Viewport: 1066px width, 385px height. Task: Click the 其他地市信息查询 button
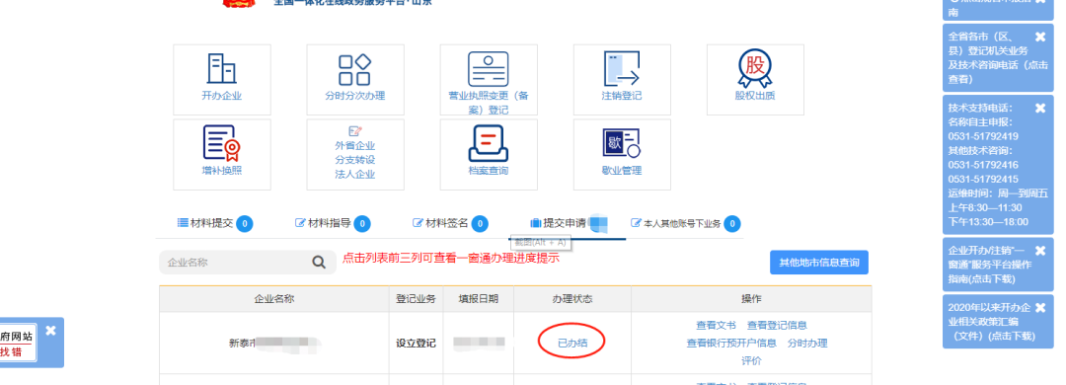pyautogui.click(x=818, y=263)
